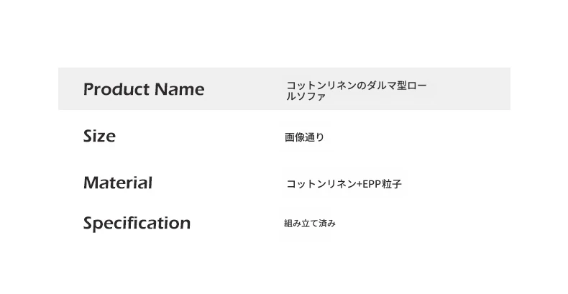The image size is (568, 294).
Task: Click the "Material" row label
Action: coord(118,183)
